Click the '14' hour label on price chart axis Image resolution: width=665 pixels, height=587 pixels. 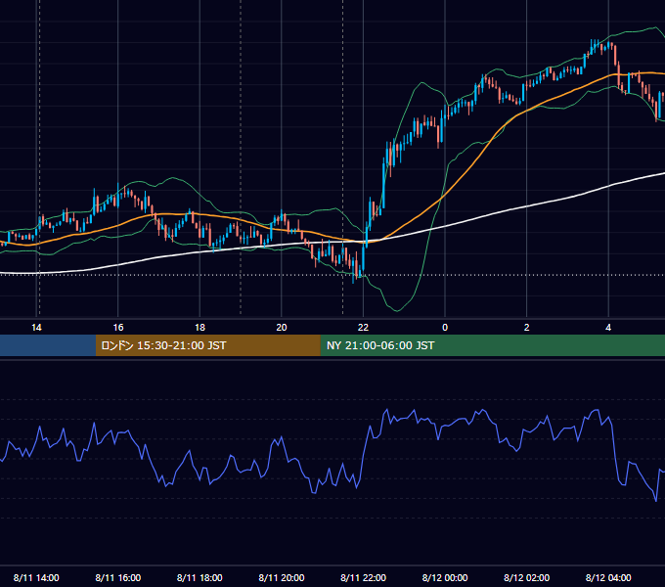tap(36, 328)
